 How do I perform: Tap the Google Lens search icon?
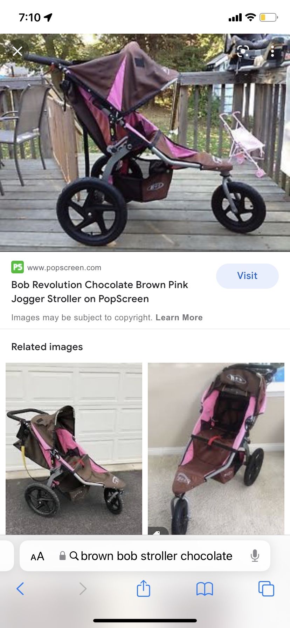pos(243,52)
